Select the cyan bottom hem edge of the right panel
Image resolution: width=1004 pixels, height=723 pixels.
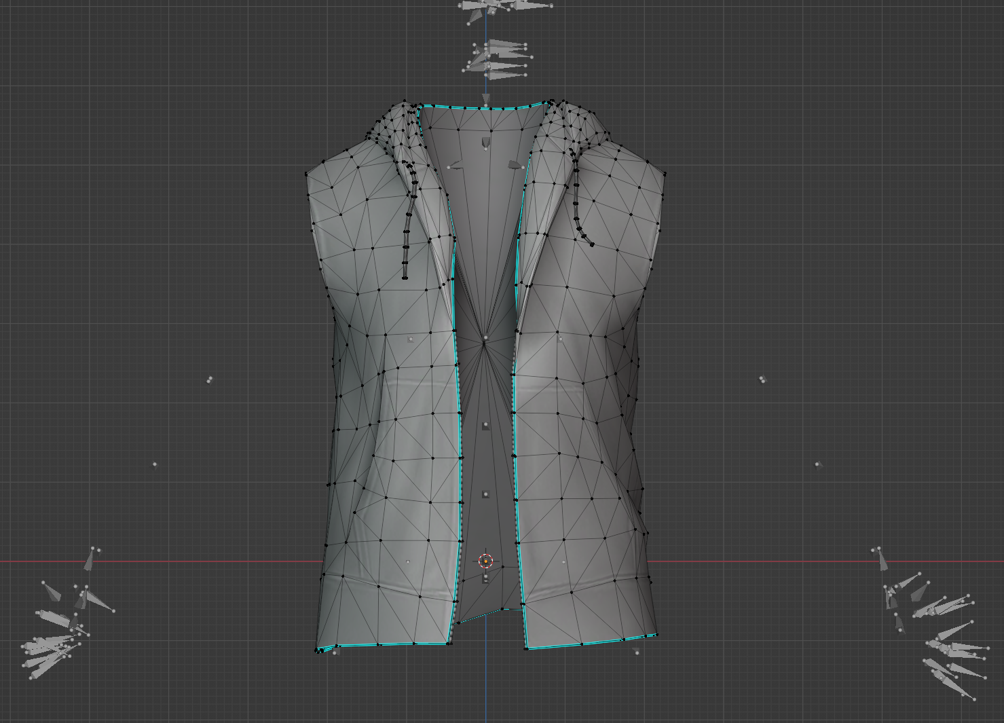(591, 642)
